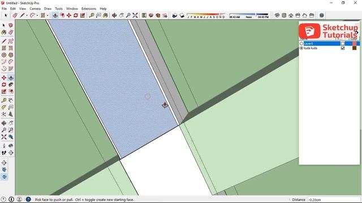Viewport: 362px width, 203px height.
Task: Choose the Protractor tool in Large Tool Set
Action: pos(4,107)
